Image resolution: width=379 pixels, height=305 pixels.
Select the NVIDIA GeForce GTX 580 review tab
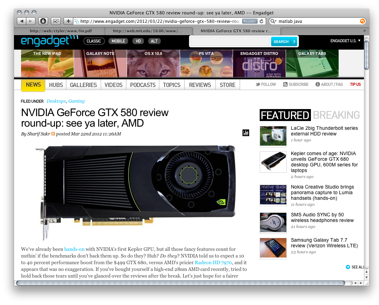236,31
